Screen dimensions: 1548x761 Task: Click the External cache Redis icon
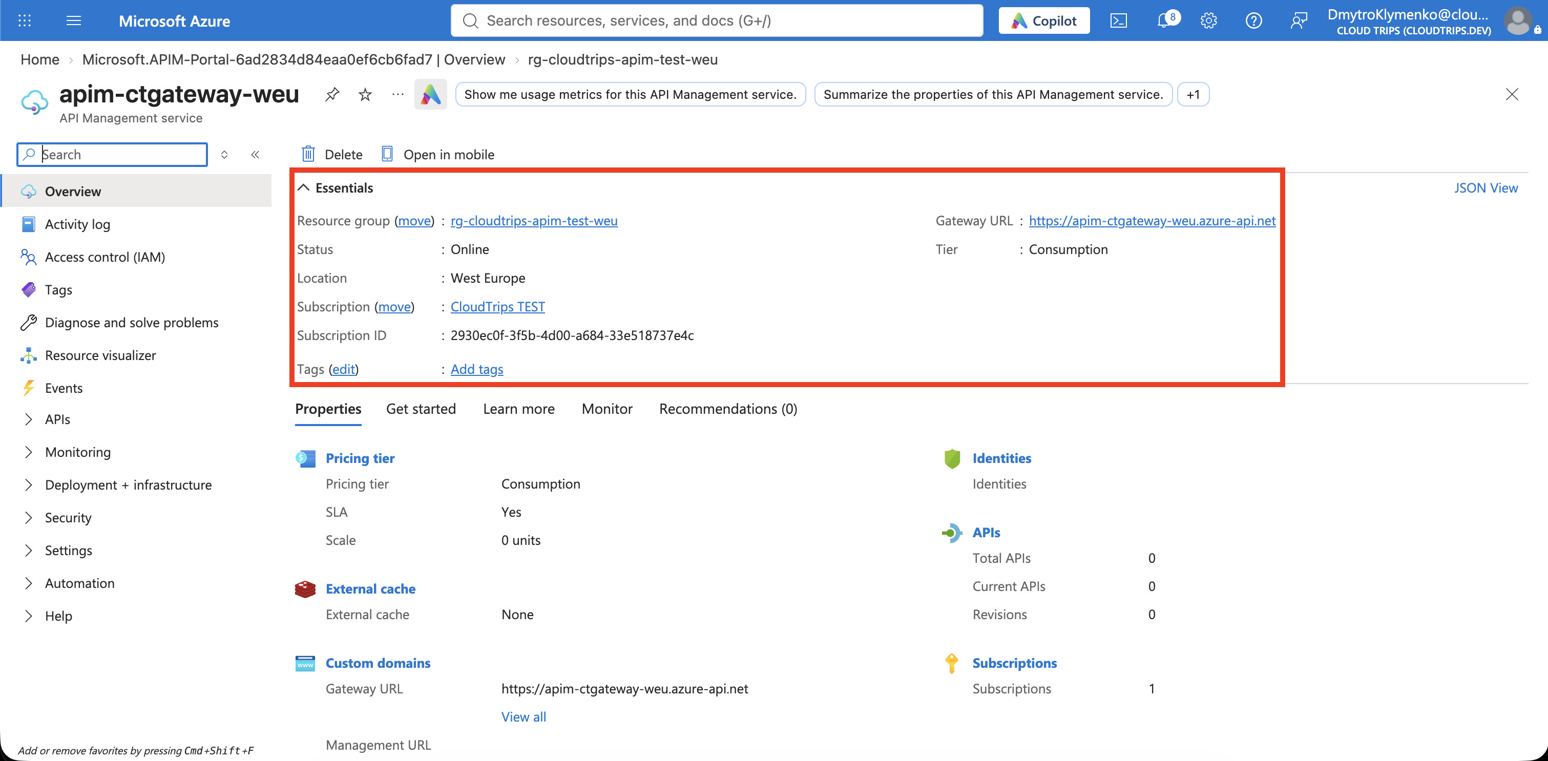(305, 588)
